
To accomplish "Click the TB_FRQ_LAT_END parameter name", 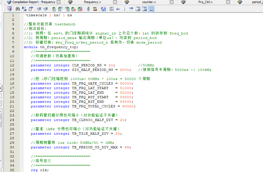I will 88,93.
